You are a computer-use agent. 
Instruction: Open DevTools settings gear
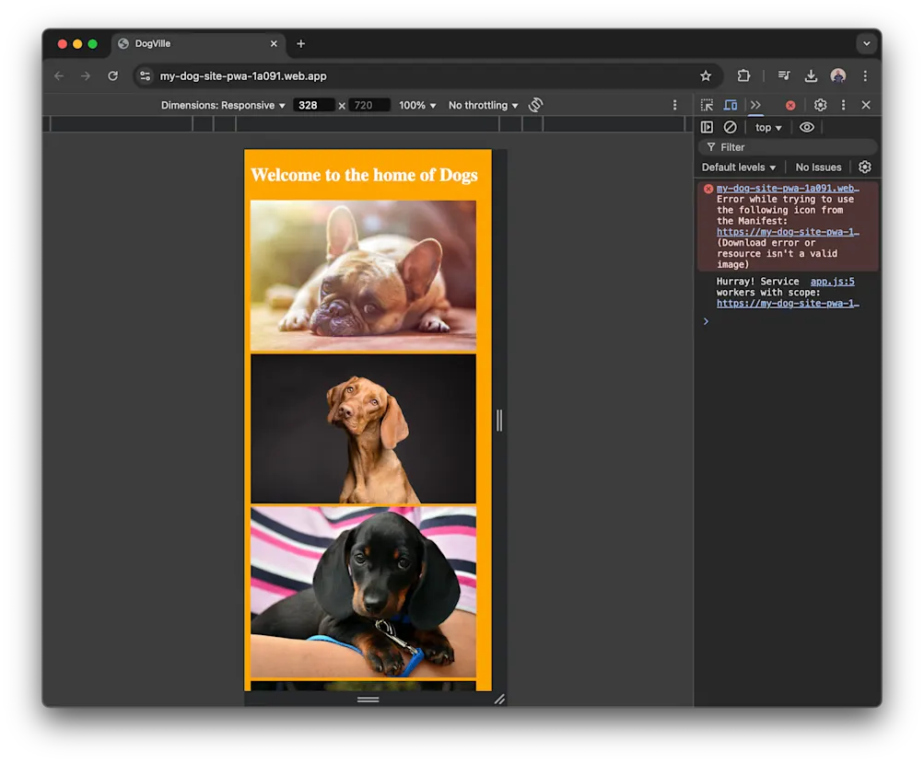(x=820, y=105)
